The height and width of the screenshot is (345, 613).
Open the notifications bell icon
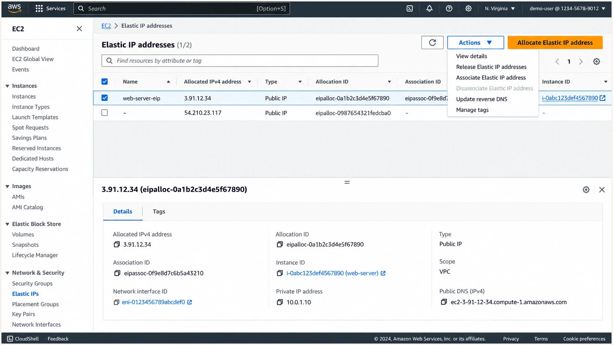click(x=429, y=8)
